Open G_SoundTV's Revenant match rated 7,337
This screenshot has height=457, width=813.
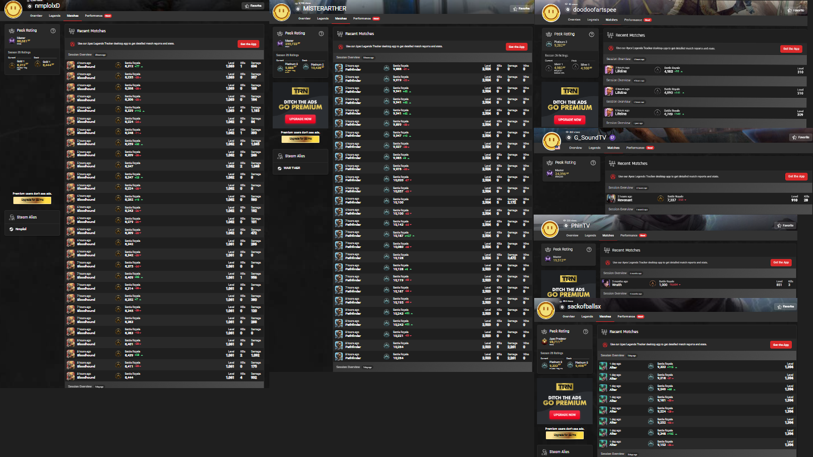(708, 198)
